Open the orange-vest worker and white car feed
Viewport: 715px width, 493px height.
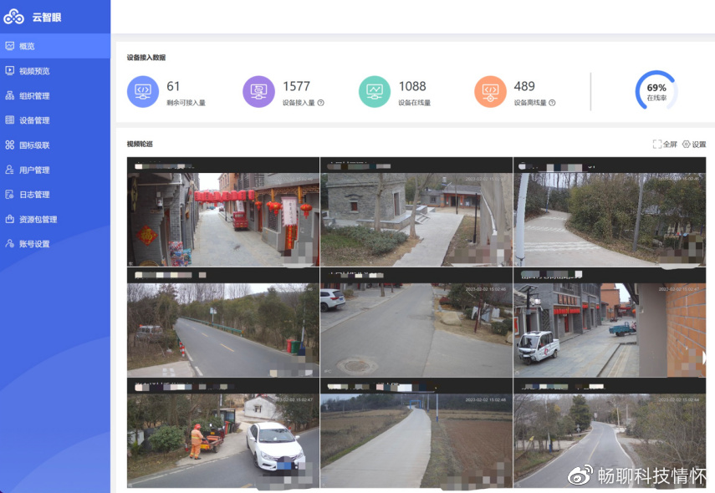[223, 440]
